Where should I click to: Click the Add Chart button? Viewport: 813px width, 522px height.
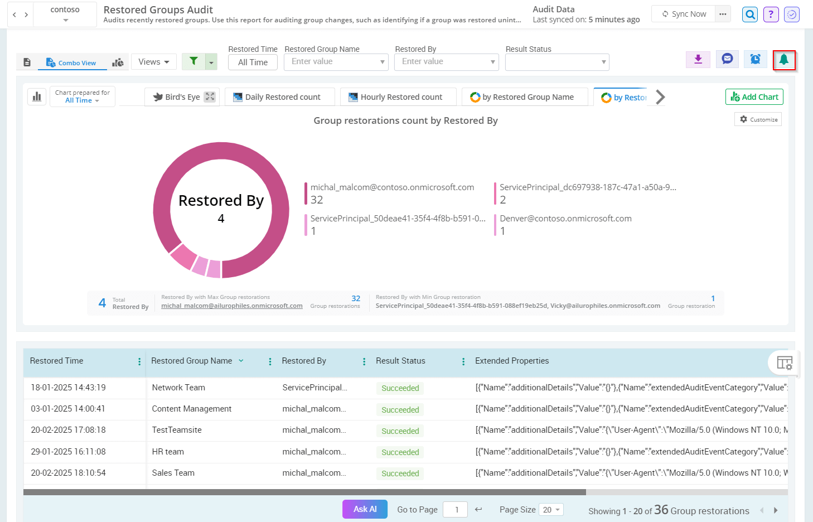point(754,96)
